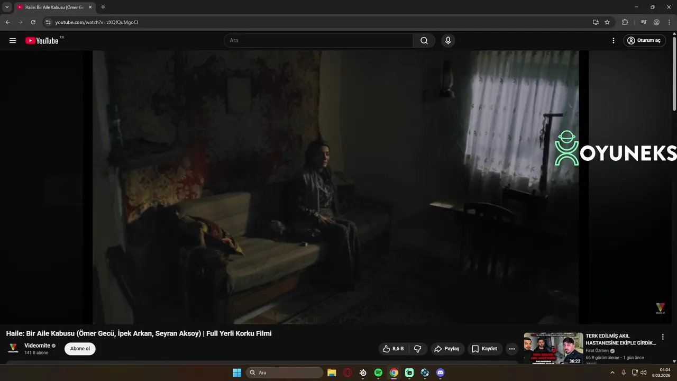Open Chrome extensions puzzle icon
The height and width of the screenshot is (381, 677).
pyautogui.click(x=625, y=22)
